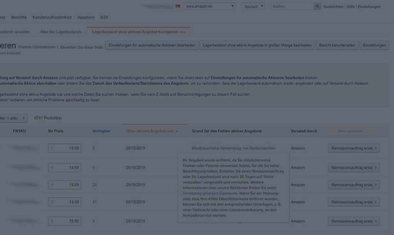Click Missbräuchliche Verwendung von Markenzeichen link
The image size is (394, 235).
[x=233, y=148]
